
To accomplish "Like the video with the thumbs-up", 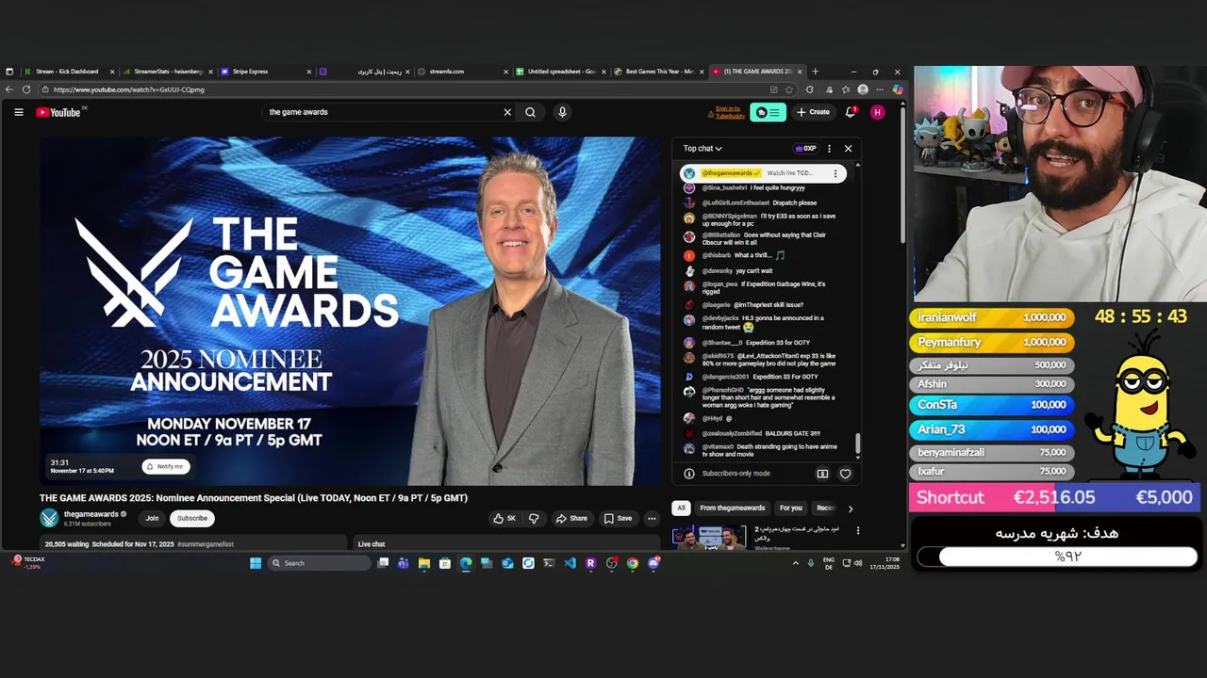I will click(x=504, y=518).
